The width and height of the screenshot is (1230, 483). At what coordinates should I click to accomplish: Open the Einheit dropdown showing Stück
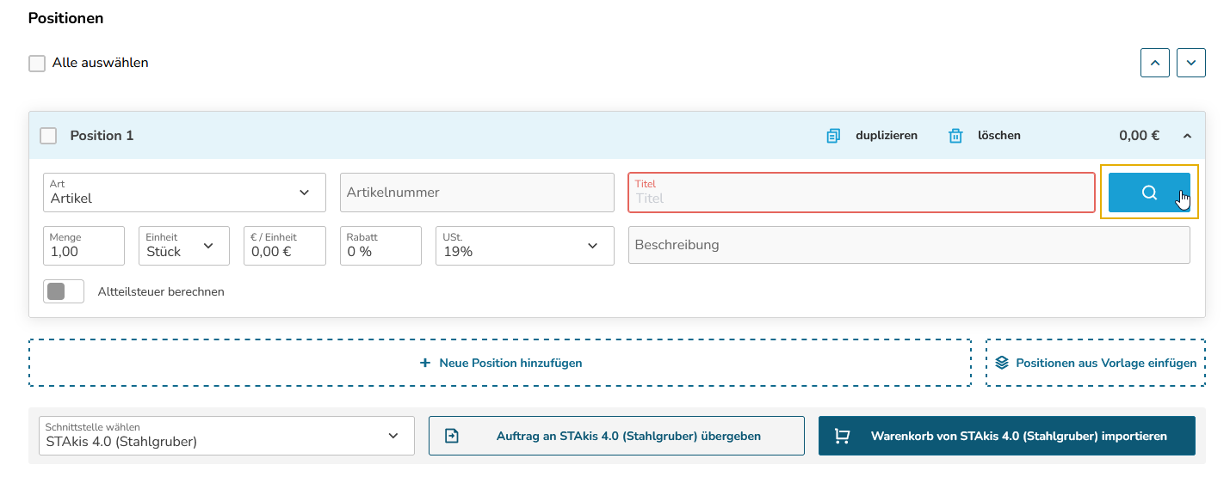pyautogui.click(x=184, y=246)
